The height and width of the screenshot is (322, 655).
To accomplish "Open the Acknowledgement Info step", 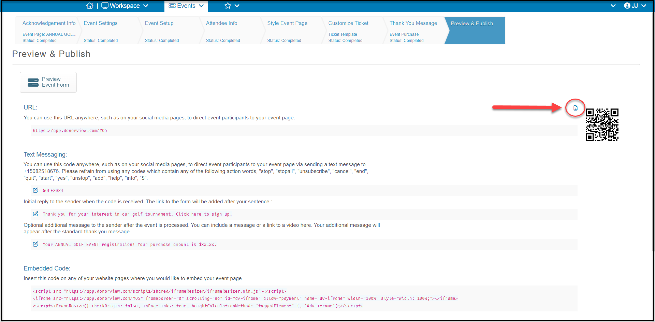I will (x=46, y=30).
